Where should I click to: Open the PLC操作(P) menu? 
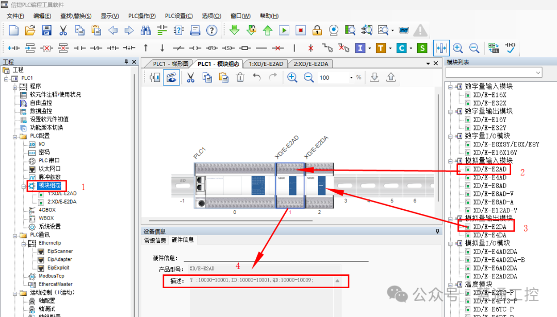click(x=142, y=16)
